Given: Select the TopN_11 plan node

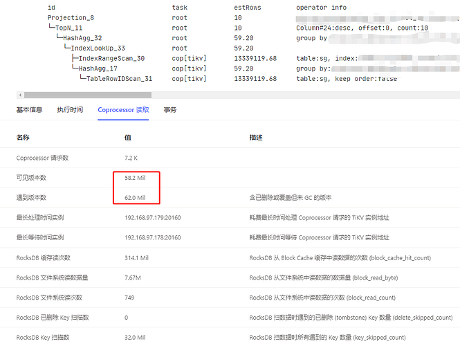Looking at the screenshot, I should 68,28.
